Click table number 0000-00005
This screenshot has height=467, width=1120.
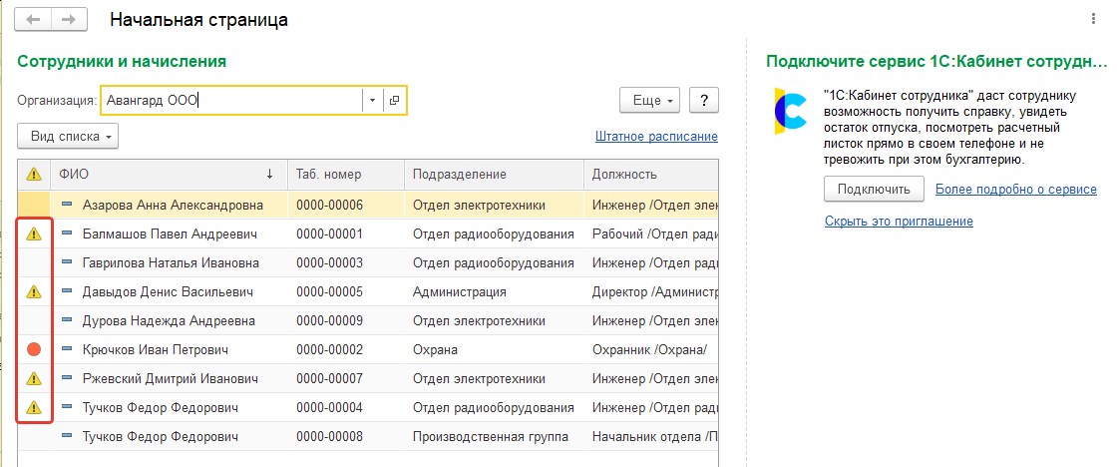[329, 291]
